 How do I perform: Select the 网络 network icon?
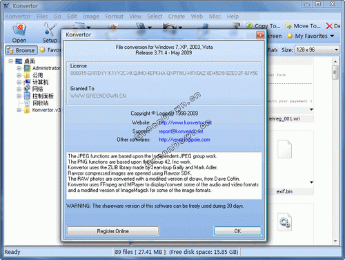point(27,89)
